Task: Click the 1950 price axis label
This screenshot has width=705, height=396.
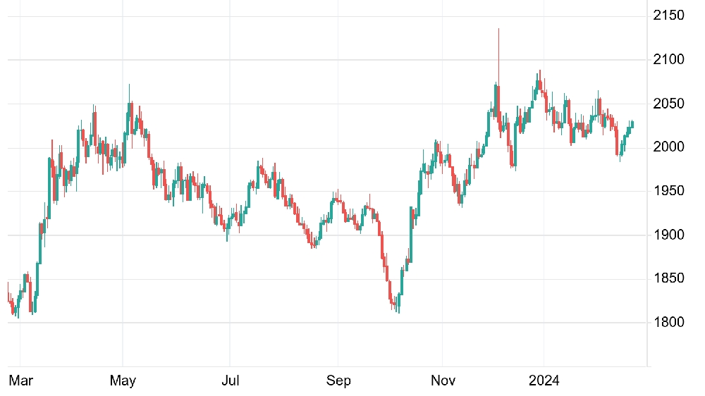Action: [668, 190]
